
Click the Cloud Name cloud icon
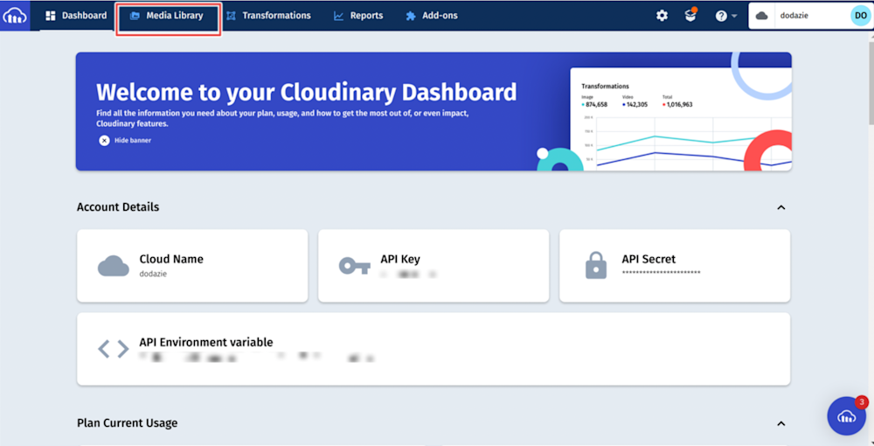[113, 266]
